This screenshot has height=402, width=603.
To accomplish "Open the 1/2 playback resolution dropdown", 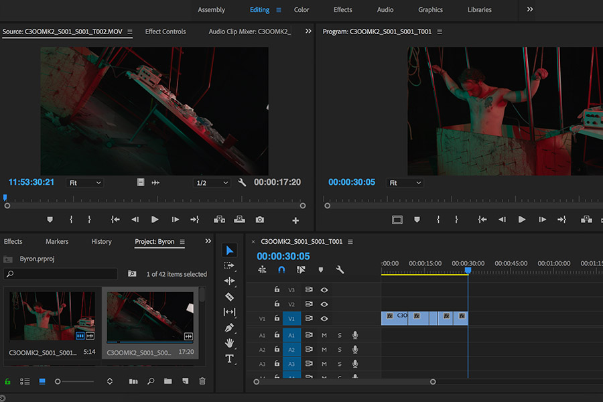I will [211, 183].
